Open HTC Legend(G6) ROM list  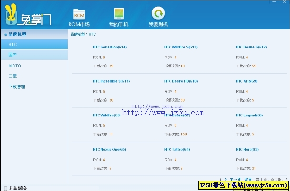pos(250,115)
